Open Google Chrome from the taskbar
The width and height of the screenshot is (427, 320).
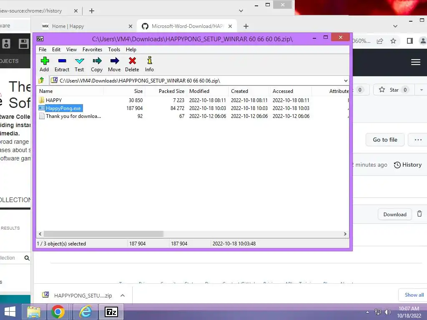(x=58, y=312)
